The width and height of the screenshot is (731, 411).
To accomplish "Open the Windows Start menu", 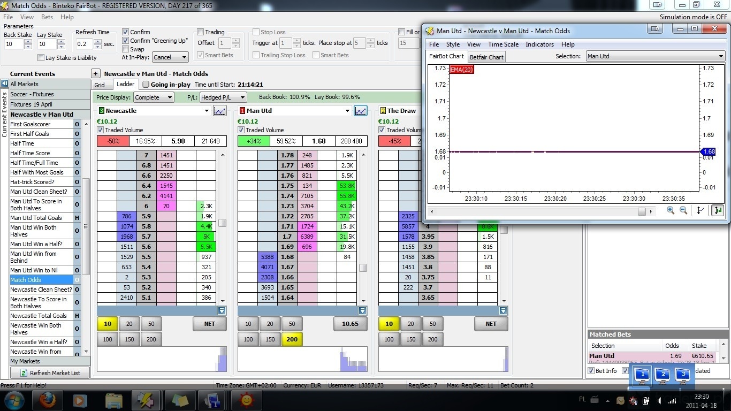I will point(14,400).
